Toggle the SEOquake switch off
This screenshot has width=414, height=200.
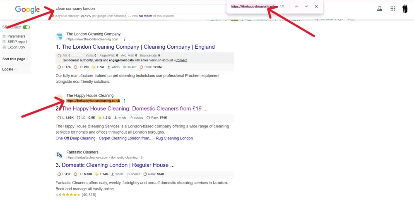tap(26, 27)
